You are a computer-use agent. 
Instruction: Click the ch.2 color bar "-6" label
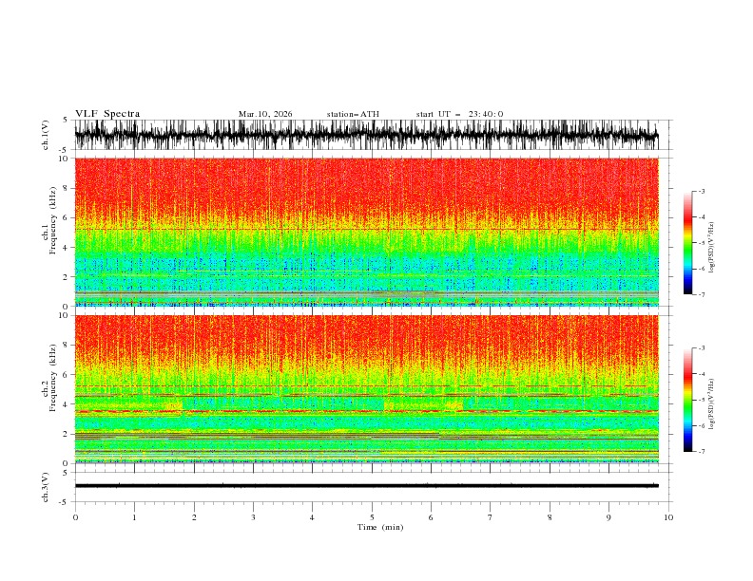702,425
